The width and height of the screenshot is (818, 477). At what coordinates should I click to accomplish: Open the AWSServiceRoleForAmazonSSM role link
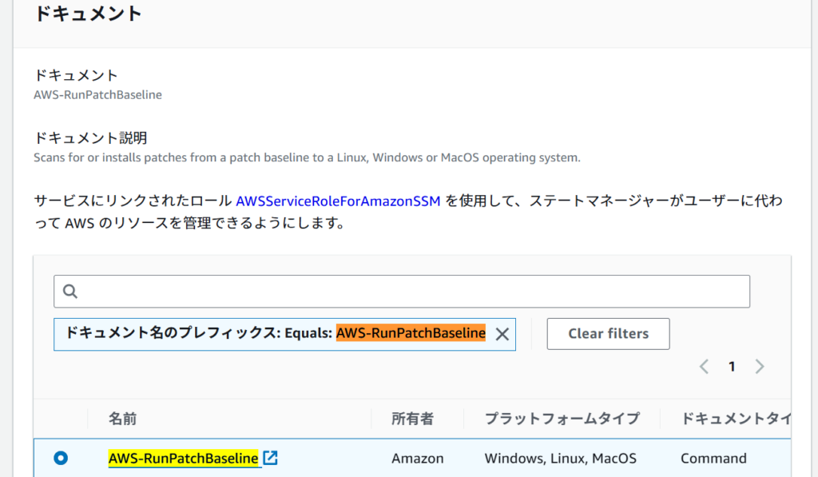coord(338,201)
